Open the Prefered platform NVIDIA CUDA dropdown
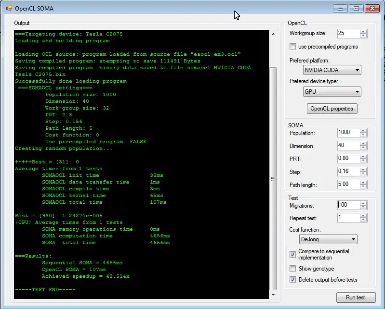 (x=332, y=70)
